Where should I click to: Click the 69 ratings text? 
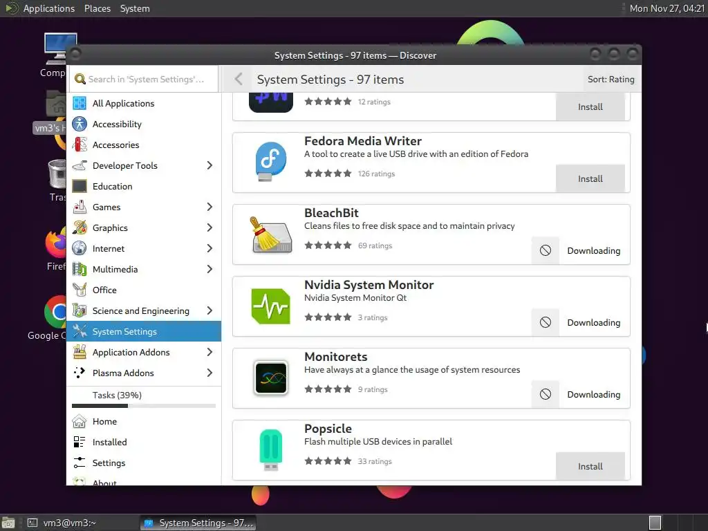[375, 245]
